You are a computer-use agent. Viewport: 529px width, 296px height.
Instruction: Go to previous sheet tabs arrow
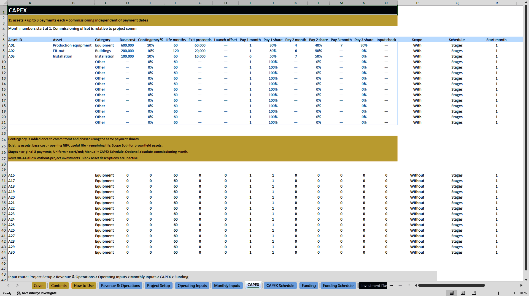point(9,286)
